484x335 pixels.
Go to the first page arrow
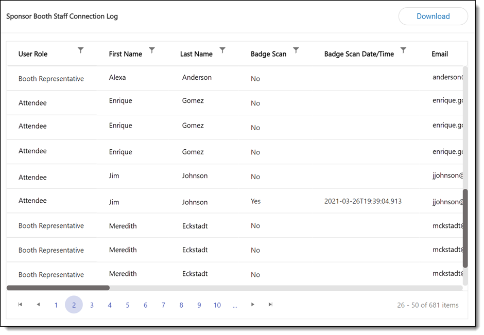[x=20, y=305]
